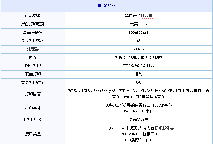Open the HP 9050dn product link
The width and height of the screenshot is (213, 144).
(107, 6)
